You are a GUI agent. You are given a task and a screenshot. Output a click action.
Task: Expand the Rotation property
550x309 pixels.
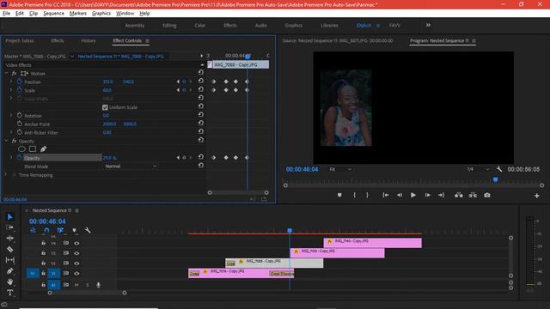point(11,115)
